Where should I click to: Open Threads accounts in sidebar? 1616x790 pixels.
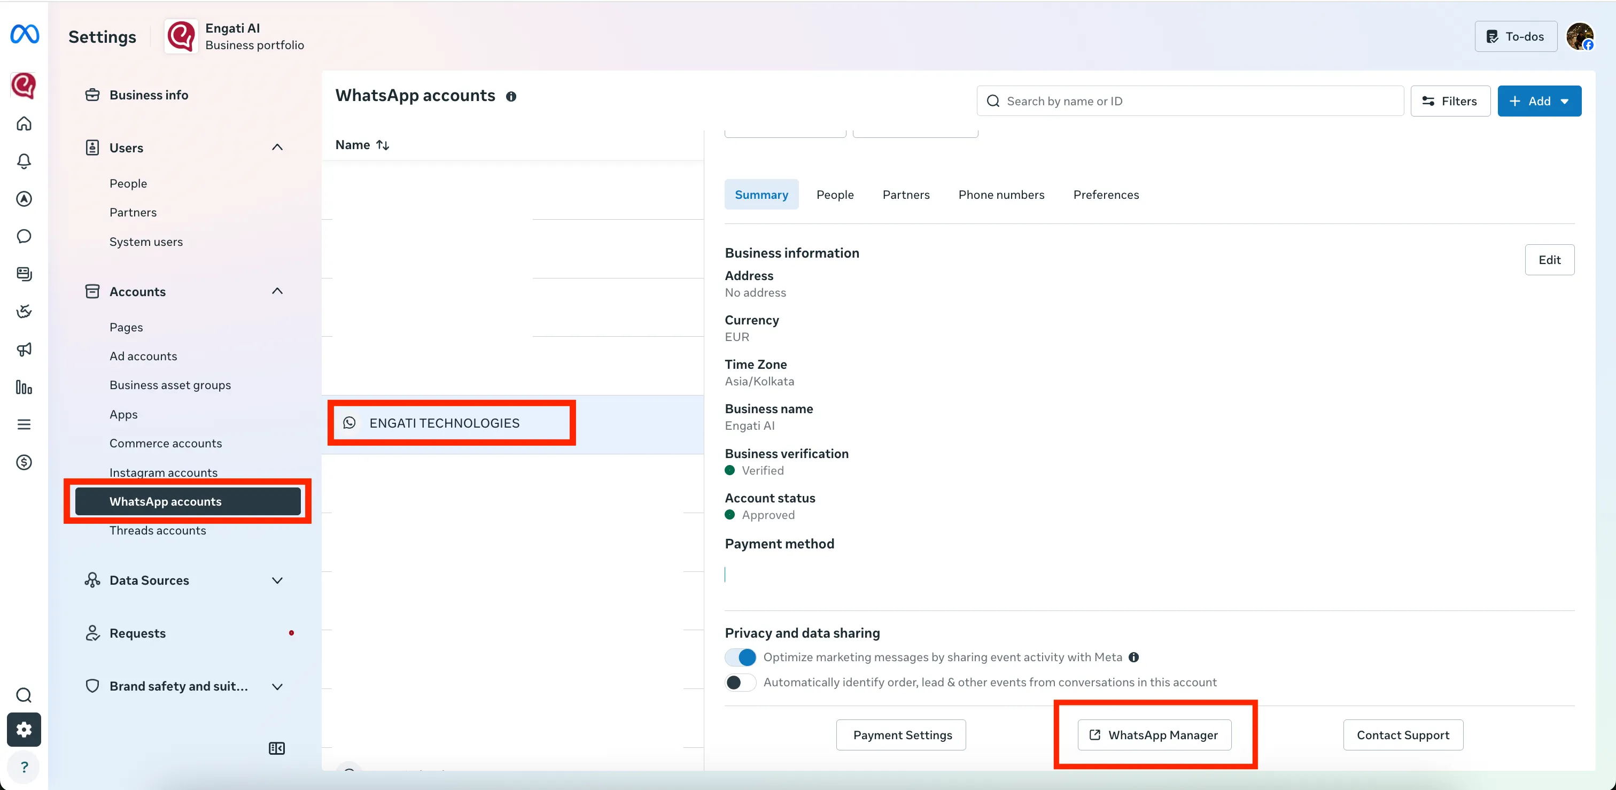[158, 530]
